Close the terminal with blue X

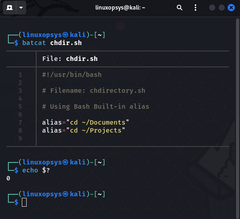point(231,8)
